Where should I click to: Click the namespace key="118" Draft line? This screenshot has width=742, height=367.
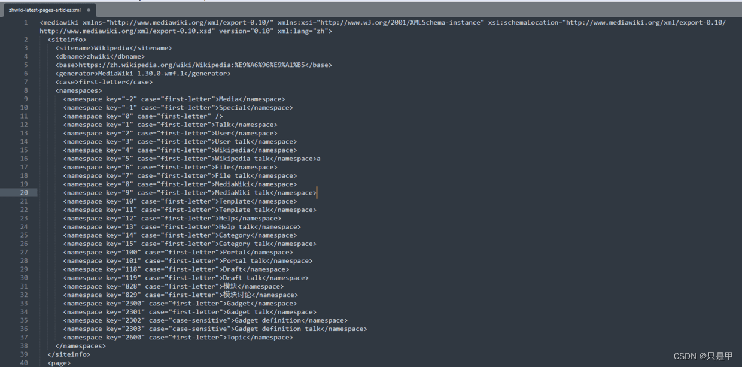[176, 269]
